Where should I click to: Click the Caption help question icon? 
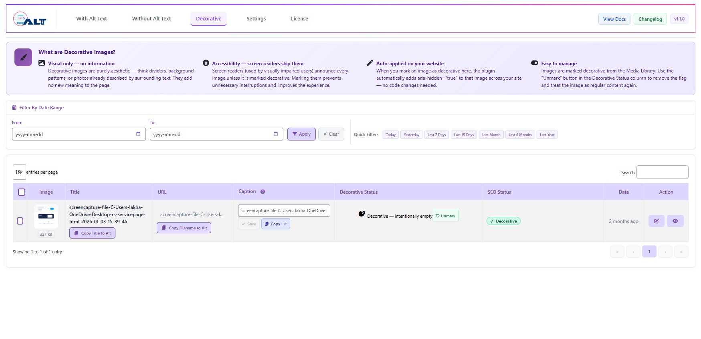click(263, 192)
